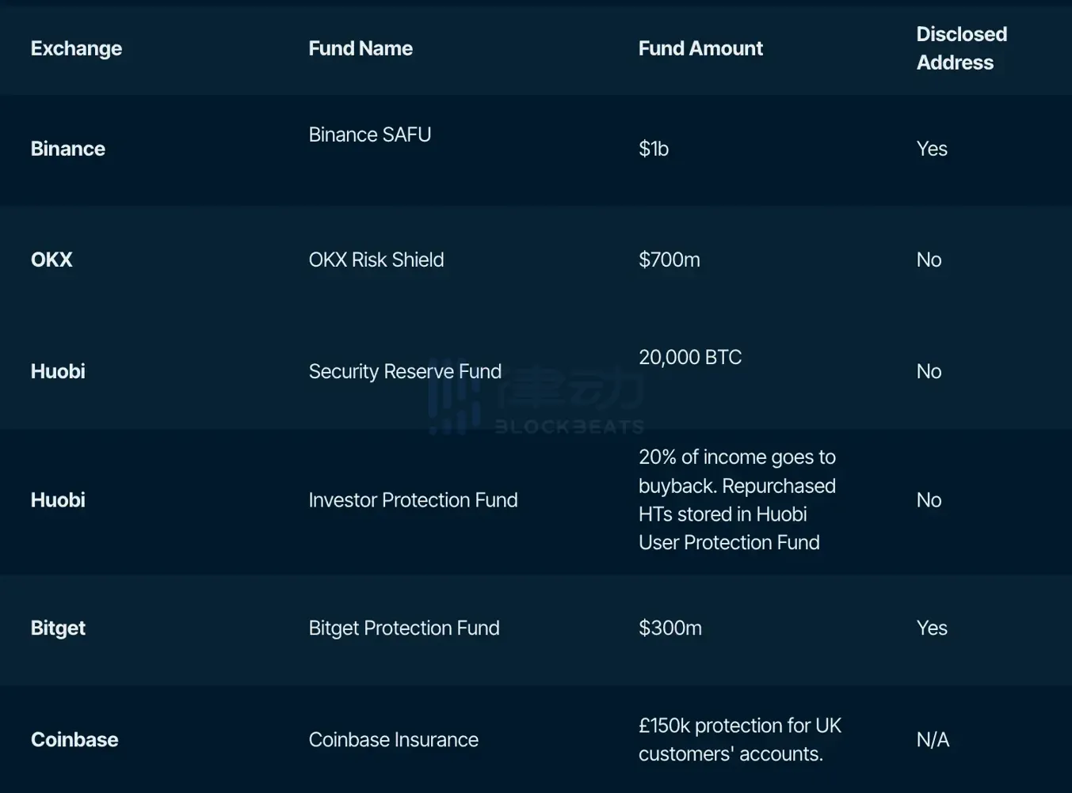1072x793 pixels.
Task: Select the $700m fund amount
Action: tap(670, 260)
